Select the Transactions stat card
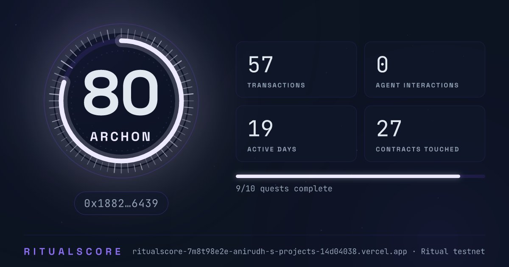Image resolution: width=509 pixels, height=267 pixels. [296, 70]
